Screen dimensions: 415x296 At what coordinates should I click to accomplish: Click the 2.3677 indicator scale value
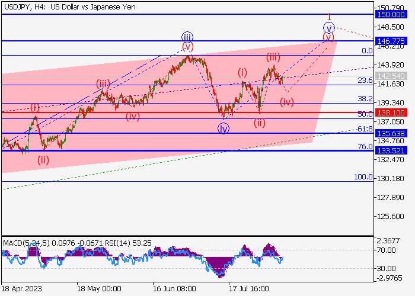click(x=388, y=241)
